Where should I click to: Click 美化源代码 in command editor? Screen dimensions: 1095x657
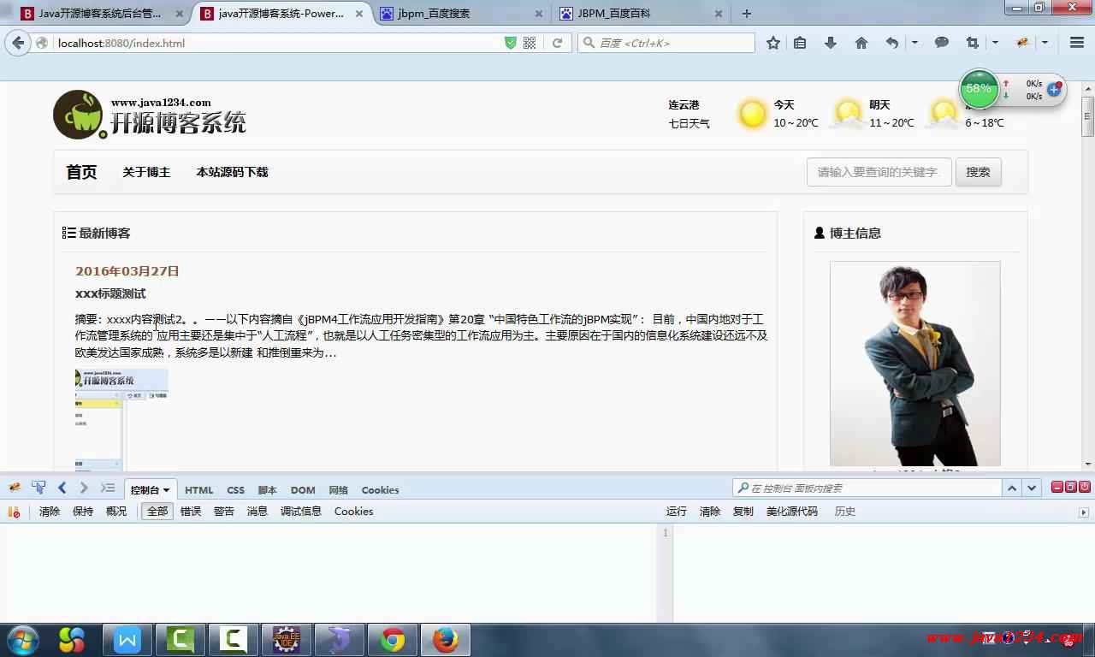pos(792,512)
